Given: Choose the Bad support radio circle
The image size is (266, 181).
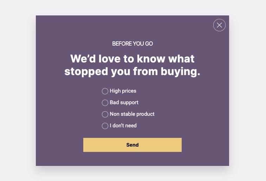Looking at the screenshot, I should tap(105, 103).
